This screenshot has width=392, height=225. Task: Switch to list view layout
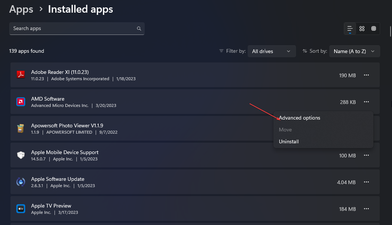pyautogui.click(x=350, y=29)
